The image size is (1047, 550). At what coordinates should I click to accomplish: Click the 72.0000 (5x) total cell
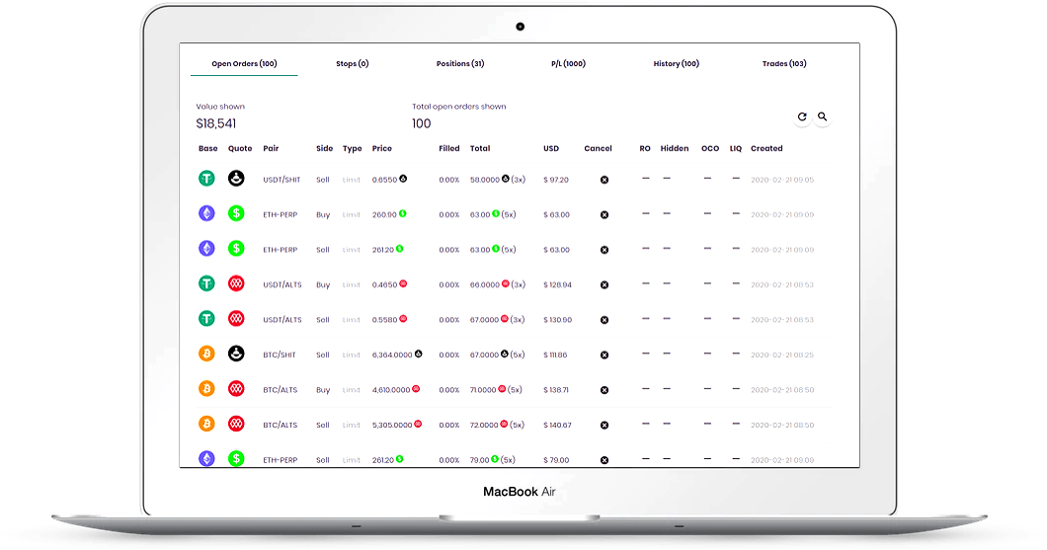tap(498, 426)
